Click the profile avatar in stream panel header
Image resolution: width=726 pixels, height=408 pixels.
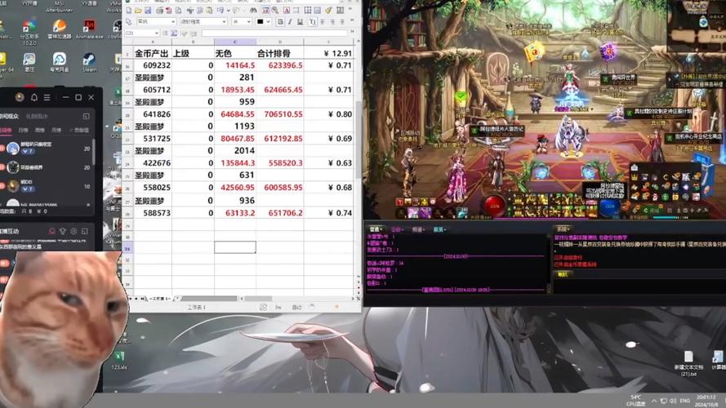(x=20, y=97)
